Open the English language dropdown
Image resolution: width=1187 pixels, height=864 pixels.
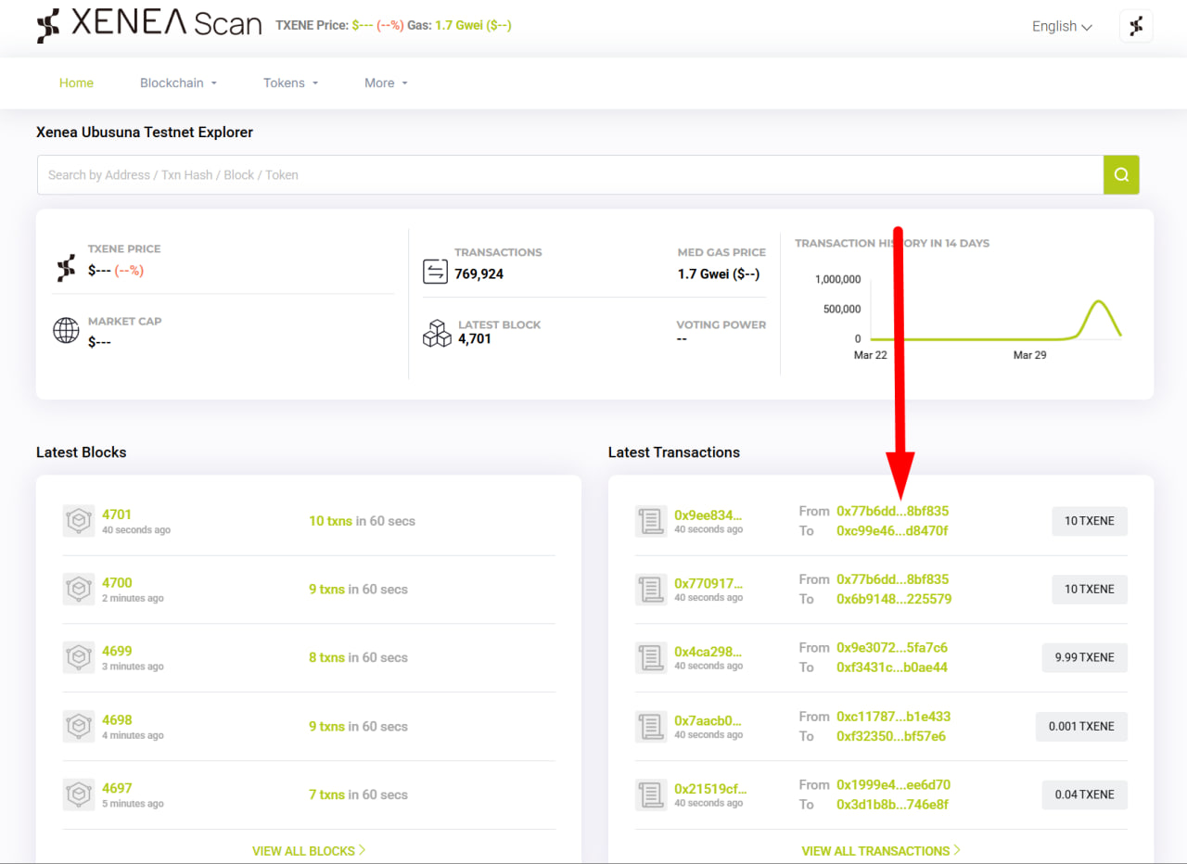coord(1062,26)
